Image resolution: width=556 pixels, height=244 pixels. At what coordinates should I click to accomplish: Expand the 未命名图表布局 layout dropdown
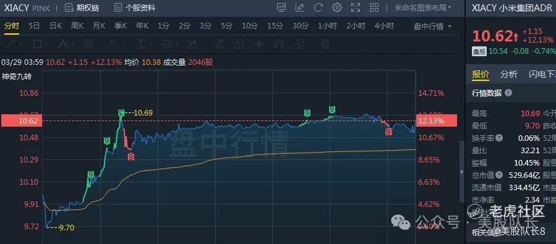tap(422, 7)
